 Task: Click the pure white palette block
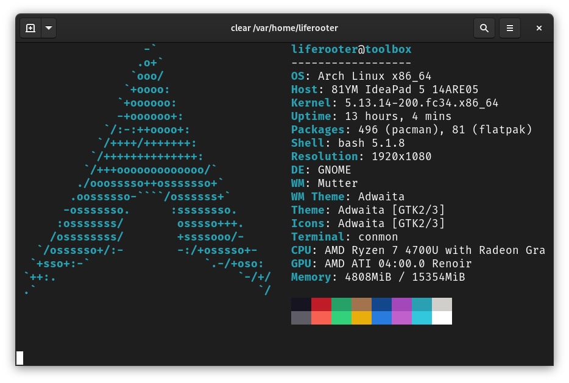point(442,318)
